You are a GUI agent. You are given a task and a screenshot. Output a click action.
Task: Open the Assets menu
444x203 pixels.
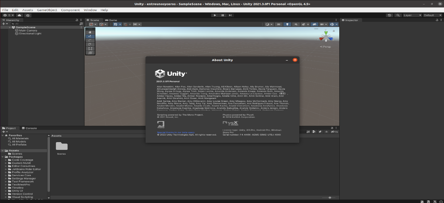[28, 10]
